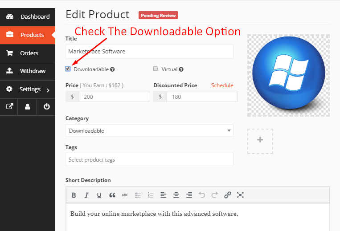Screen dimensions: 340x231
Task: Click the Dashboard gauge icon
Action: pos(10,16)
